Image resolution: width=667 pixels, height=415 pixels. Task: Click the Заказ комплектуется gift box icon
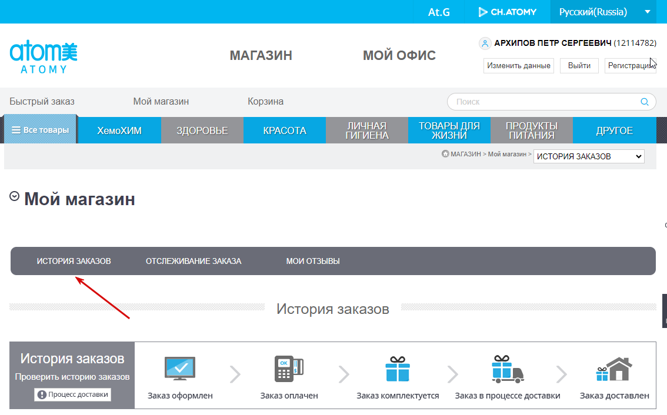click(398, 368)
